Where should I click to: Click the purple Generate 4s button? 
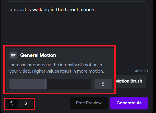point(129,103)
